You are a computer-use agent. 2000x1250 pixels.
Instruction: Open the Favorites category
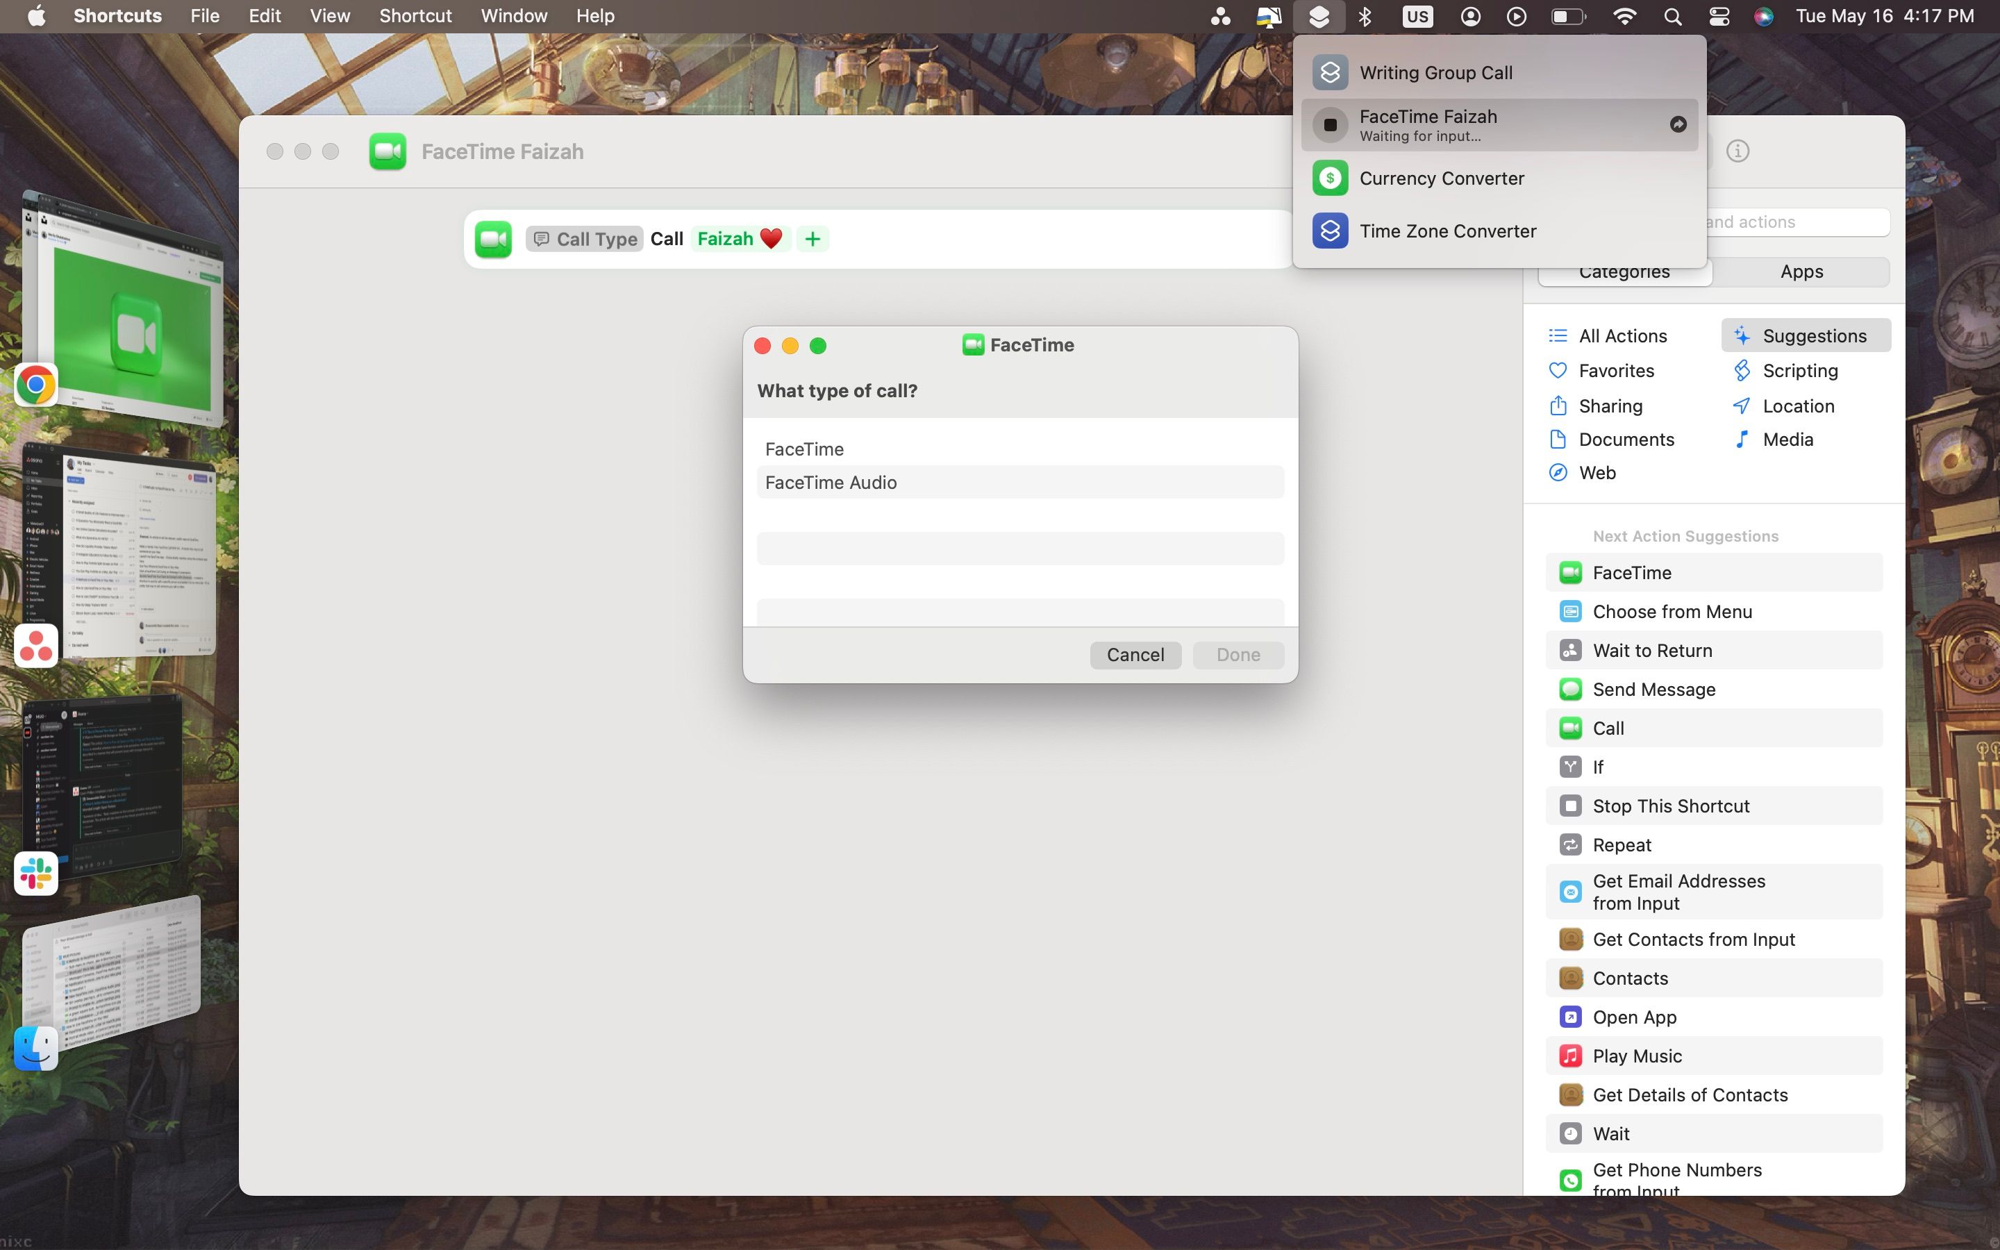coord(1601,370)
